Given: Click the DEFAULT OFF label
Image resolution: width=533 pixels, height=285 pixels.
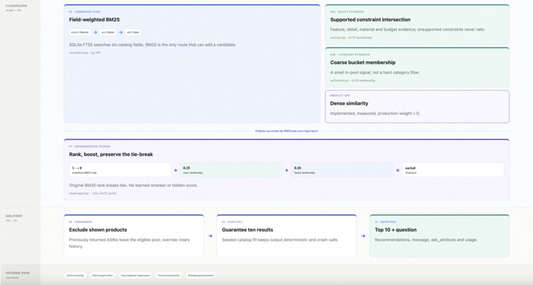Looking at the screenshot, I should (x=340, y=96).
